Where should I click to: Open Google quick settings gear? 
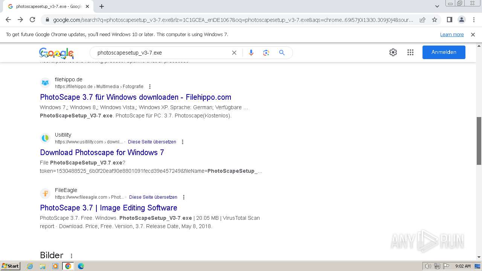pos(393,52)
